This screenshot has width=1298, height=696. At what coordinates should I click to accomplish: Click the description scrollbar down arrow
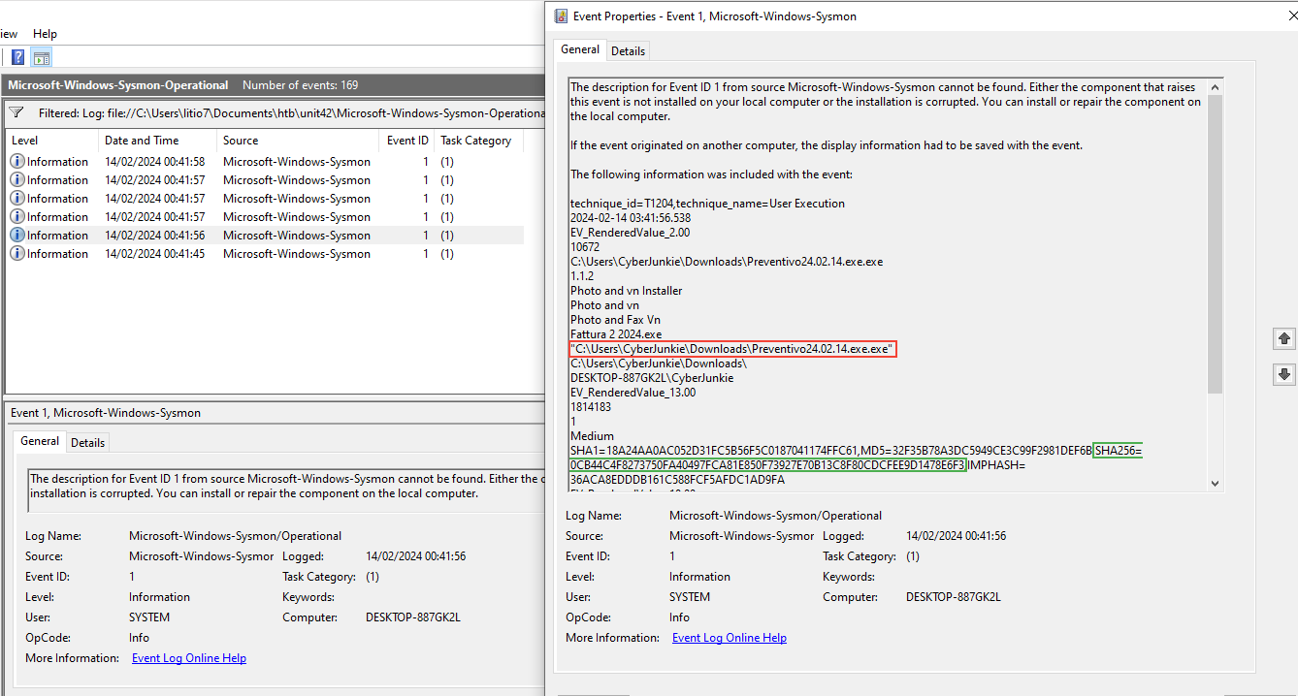pos(1215,482)
